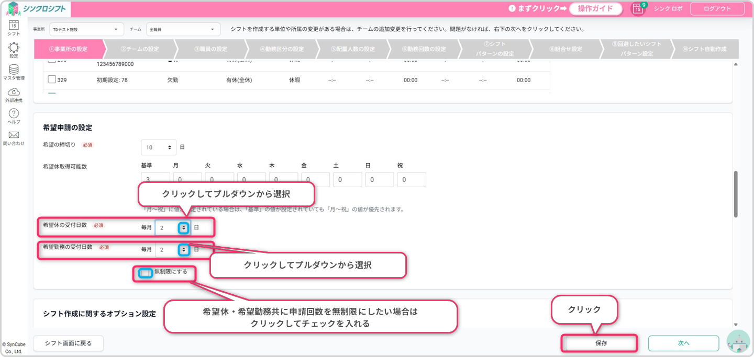The image size is (754, 357).
Task: Click the page vertical scrollbar thumb
Action: 736,193
